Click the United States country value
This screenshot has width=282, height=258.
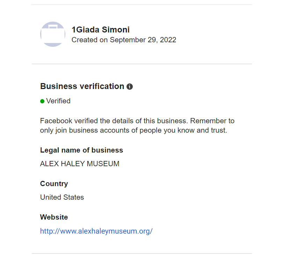(62, 197)
